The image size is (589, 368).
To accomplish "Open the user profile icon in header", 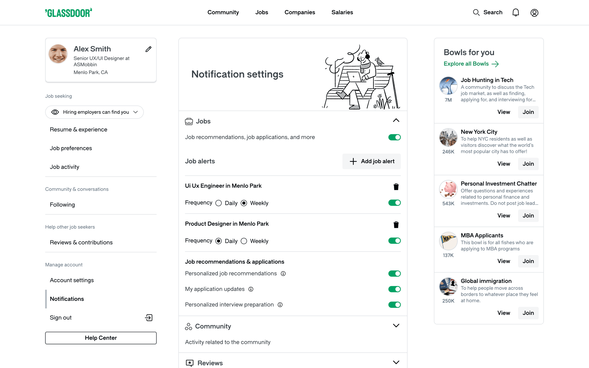I will tap(534, 13).
